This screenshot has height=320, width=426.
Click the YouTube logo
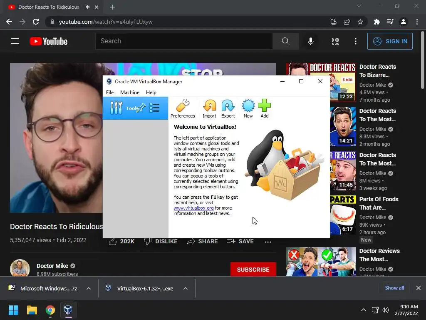click(49, 41)
